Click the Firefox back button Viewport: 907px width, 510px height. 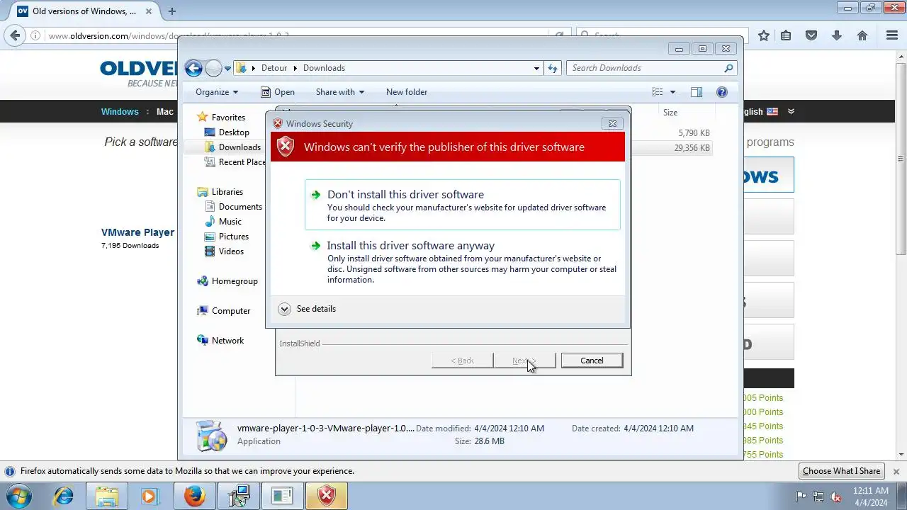16,35
